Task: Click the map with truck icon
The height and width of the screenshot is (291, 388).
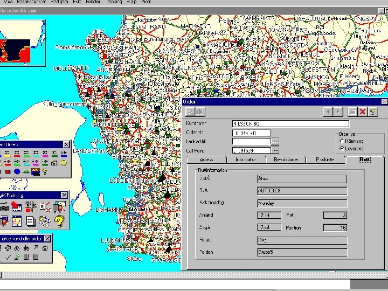Action: [60, 207]
